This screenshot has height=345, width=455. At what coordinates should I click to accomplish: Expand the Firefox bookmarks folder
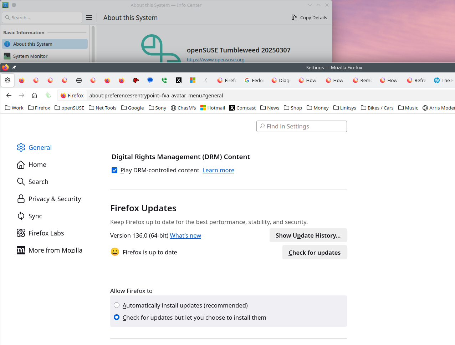coord(39,108)
